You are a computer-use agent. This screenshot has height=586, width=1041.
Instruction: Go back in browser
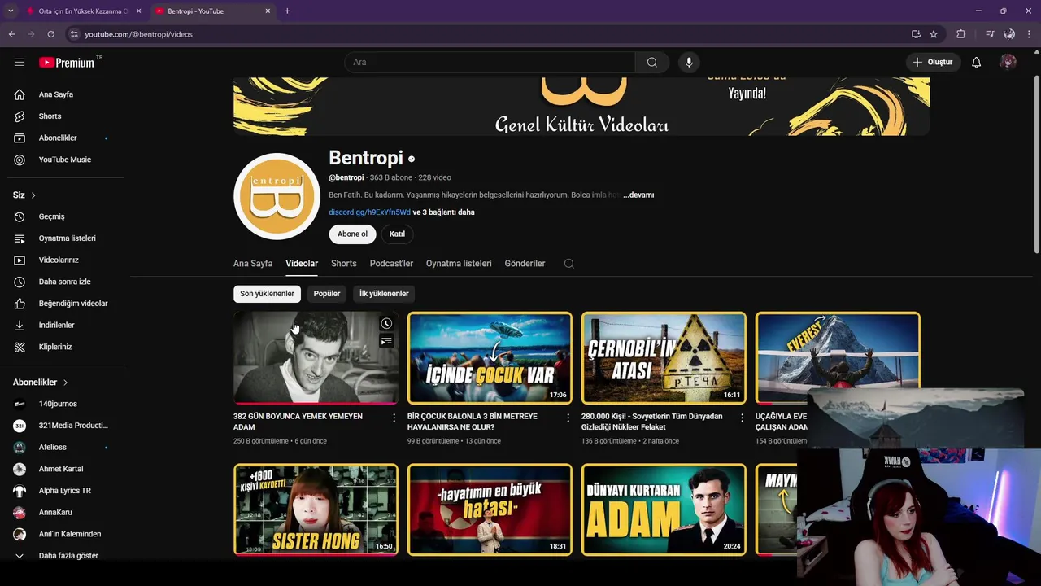[11, 34]
